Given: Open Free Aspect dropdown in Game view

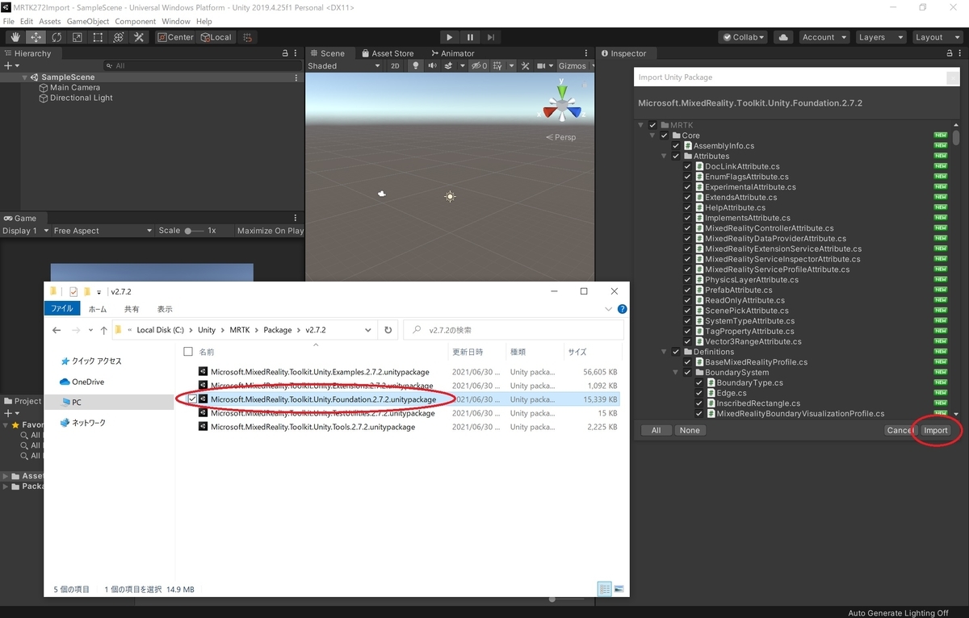Looking at the screenshot, I should click(103, 231).
